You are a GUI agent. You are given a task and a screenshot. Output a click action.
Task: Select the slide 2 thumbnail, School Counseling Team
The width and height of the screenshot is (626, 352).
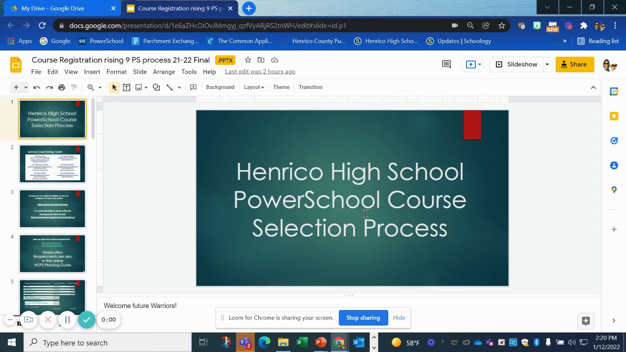click(52, 164)
